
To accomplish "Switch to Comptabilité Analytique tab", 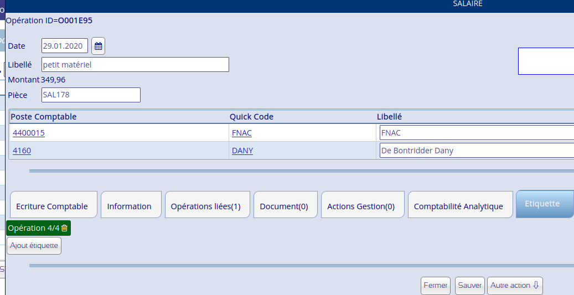I will (458, 206).
